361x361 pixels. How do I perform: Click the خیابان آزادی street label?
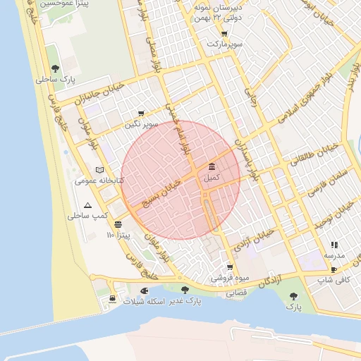coord(254,240)
